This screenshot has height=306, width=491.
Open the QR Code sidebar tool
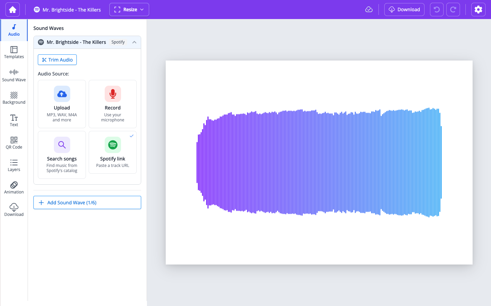[14, 143]
